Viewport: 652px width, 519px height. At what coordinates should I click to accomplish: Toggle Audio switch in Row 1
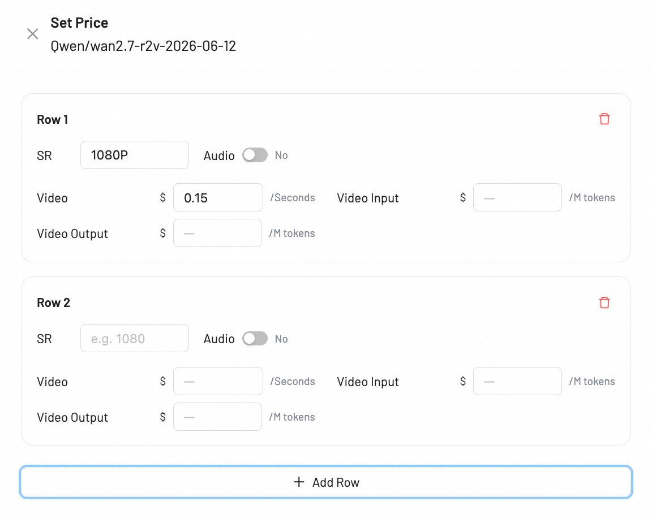(255, 155)
